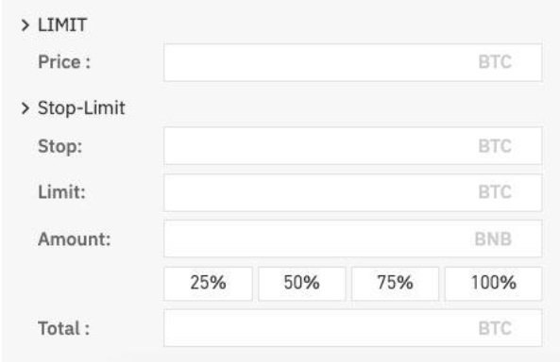Select the Stop-Limit order type label

coord(81,108)
